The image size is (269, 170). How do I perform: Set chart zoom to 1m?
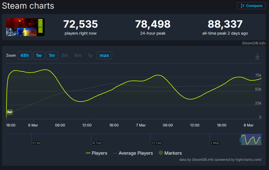pos(52,56)
